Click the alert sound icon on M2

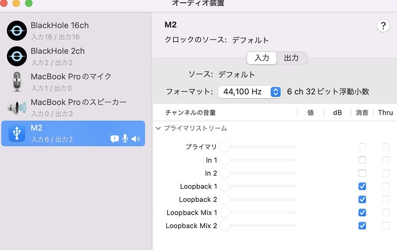[x=114, y=139]
